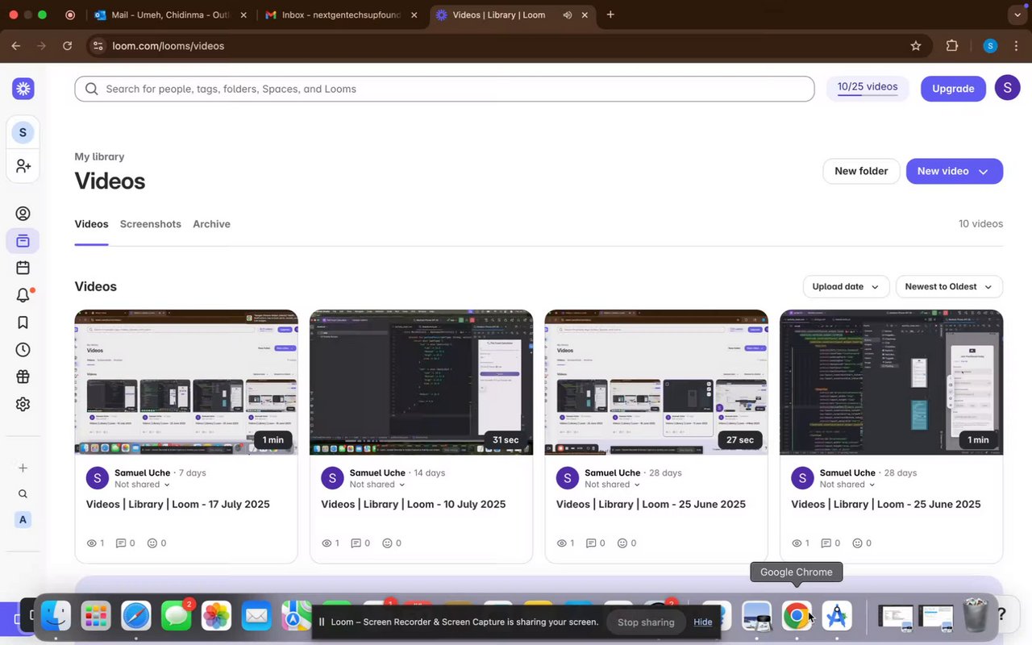Open the profile icon in the left sidebar

23,214
